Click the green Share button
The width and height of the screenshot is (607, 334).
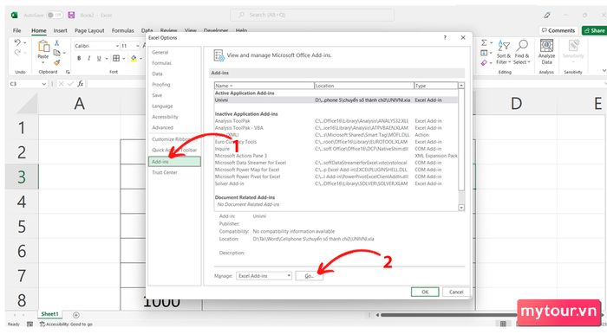[x=594, y=30]
